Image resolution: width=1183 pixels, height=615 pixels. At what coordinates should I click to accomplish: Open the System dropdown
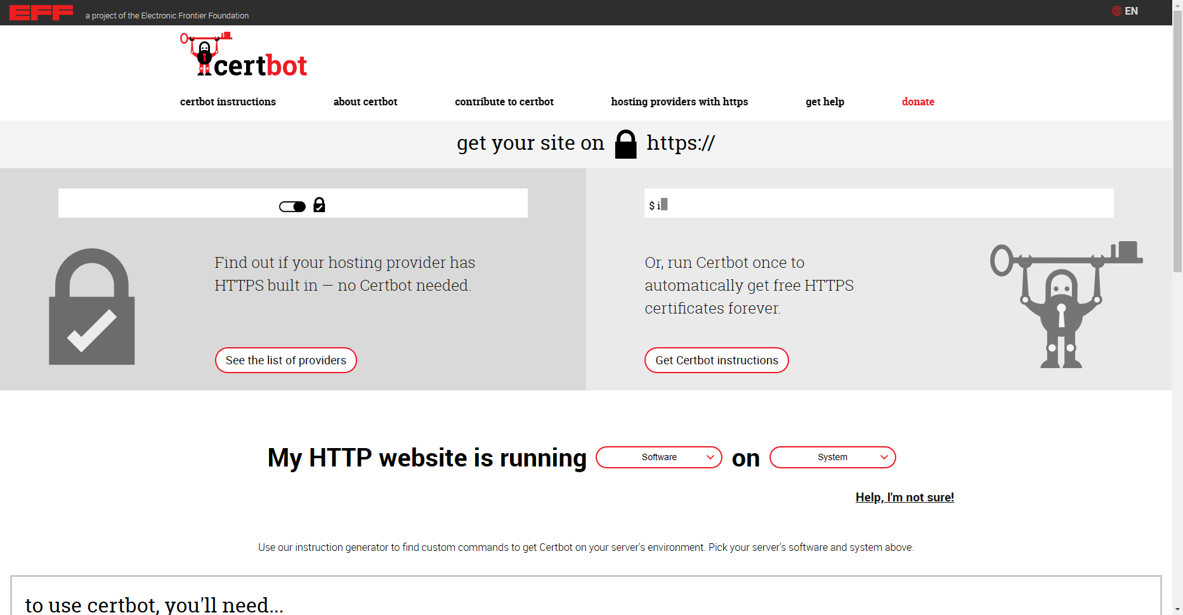(x=832, y=457)
